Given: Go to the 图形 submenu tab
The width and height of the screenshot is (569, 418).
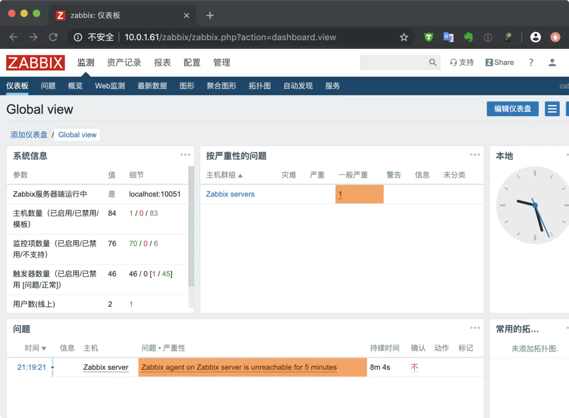Looking at the screenshot, I should pyautogui.click(x=187, y=86).
